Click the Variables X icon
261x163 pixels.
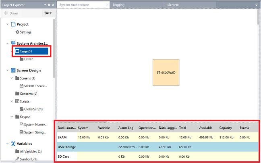(13, 144)
